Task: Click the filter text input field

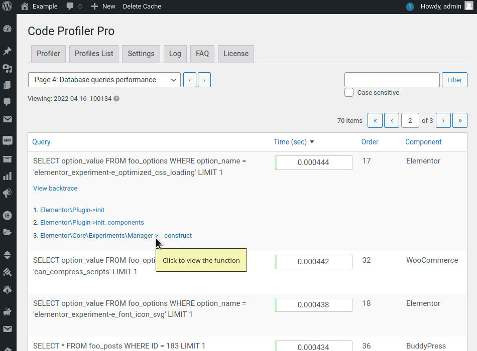Action: tap(392, 80)
